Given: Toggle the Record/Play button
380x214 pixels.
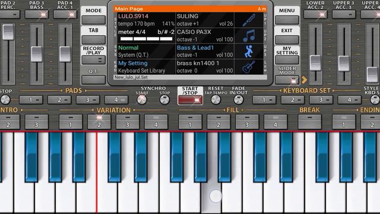Looking at the screenshot, I should (x=94, y=60).
